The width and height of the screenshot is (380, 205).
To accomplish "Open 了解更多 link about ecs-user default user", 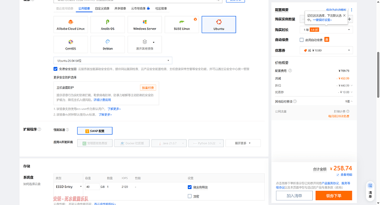I will (x=114, y=109).
